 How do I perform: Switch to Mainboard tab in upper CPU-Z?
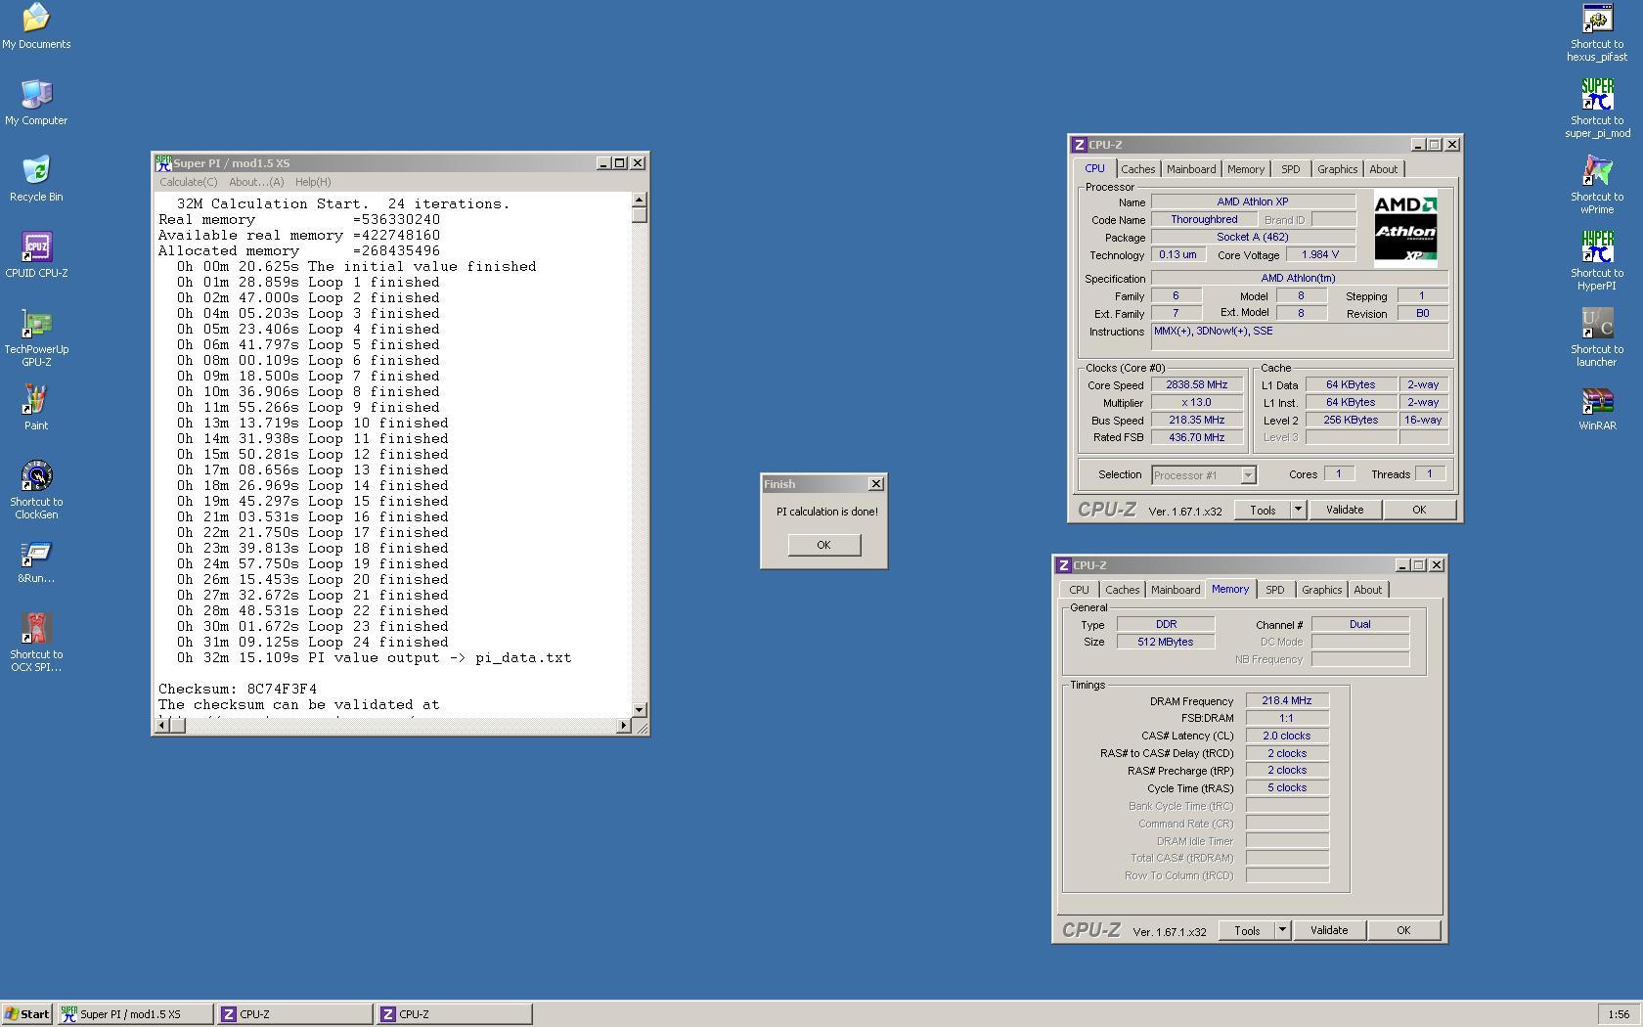coord(1191,169)
